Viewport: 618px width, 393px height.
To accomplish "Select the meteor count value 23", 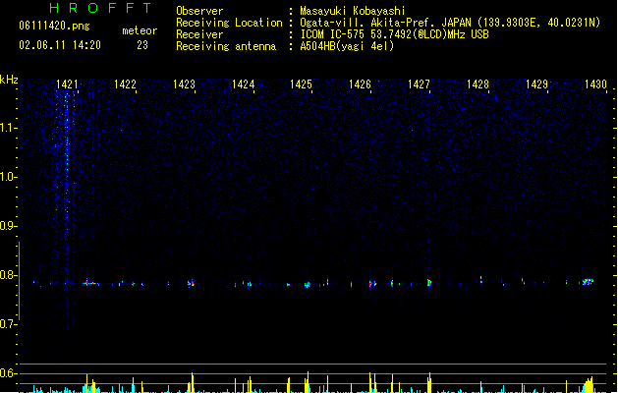I will pos(142,45).
